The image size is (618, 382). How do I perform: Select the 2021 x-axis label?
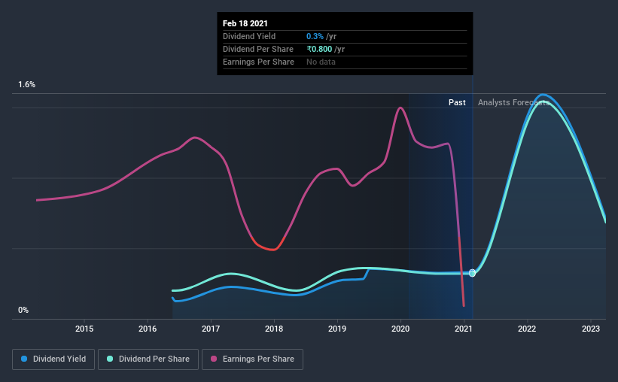pos(464,329)
